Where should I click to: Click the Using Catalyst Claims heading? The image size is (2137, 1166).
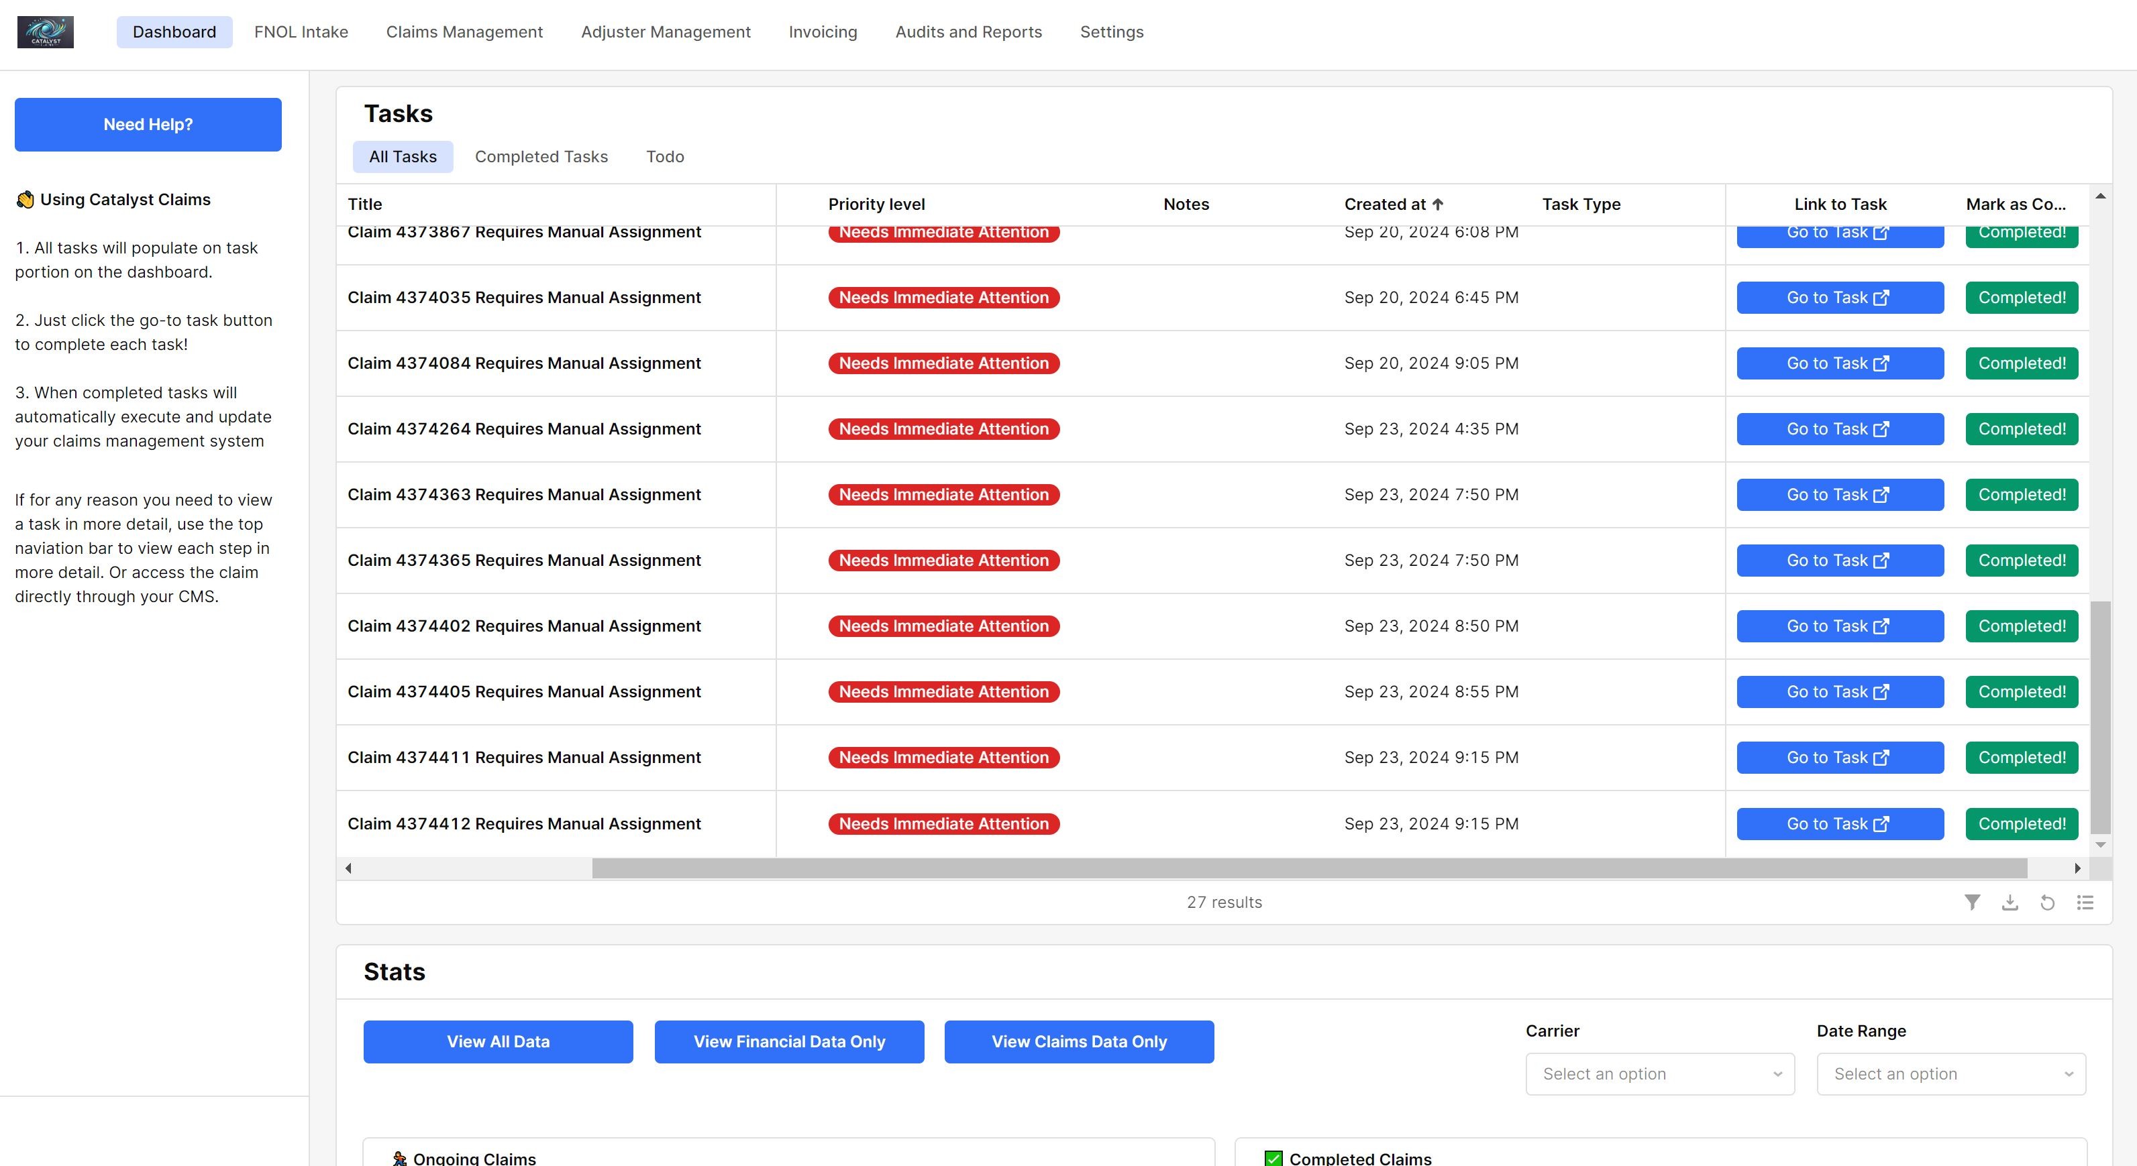(x=125, y=200)
